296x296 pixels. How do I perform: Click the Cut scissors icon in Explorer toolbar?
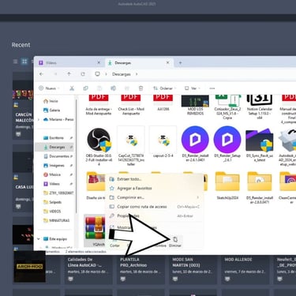tap(72, 88)
